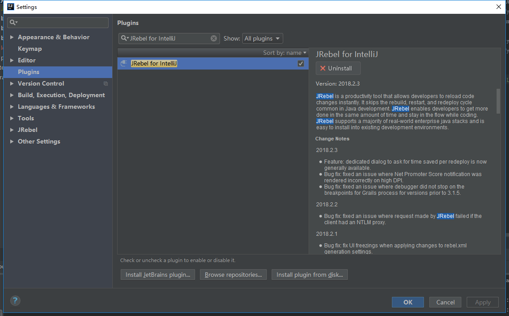Open the Show All plugins dropdown
Image resolution: width=509 pixels, height=316 pixels.
[262, 38]
